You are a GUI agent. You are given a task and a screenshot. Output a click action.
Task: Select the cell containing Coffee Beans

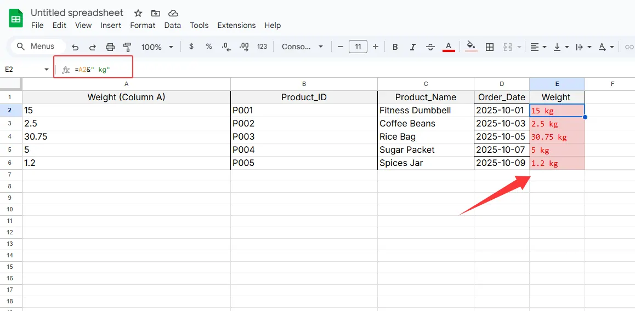pyautogui.click(x=425, y=124)
